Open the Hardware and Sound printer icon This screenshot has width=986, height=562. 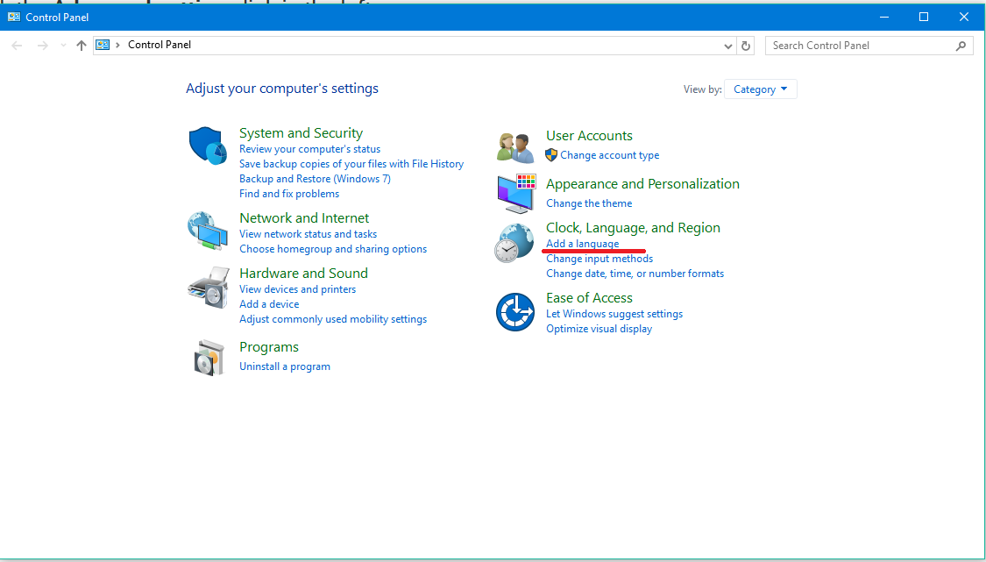pos(208,288)
